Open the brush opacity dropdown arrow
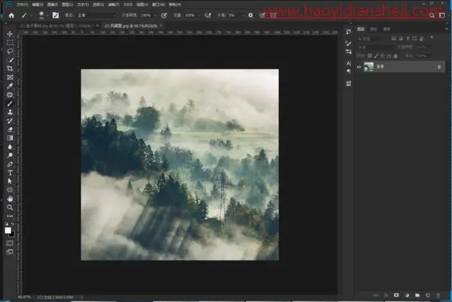Image resolution: width=452 pixels, height=302 pixels. pos(155,15)
